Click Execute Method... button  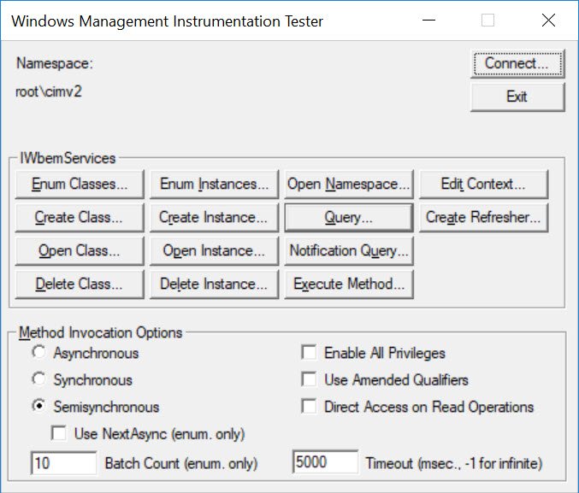coord(349,285)
